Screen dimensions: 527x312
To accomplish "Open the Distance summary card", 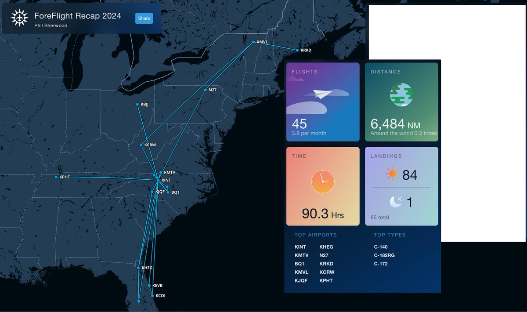I will (x=401, y=102).
